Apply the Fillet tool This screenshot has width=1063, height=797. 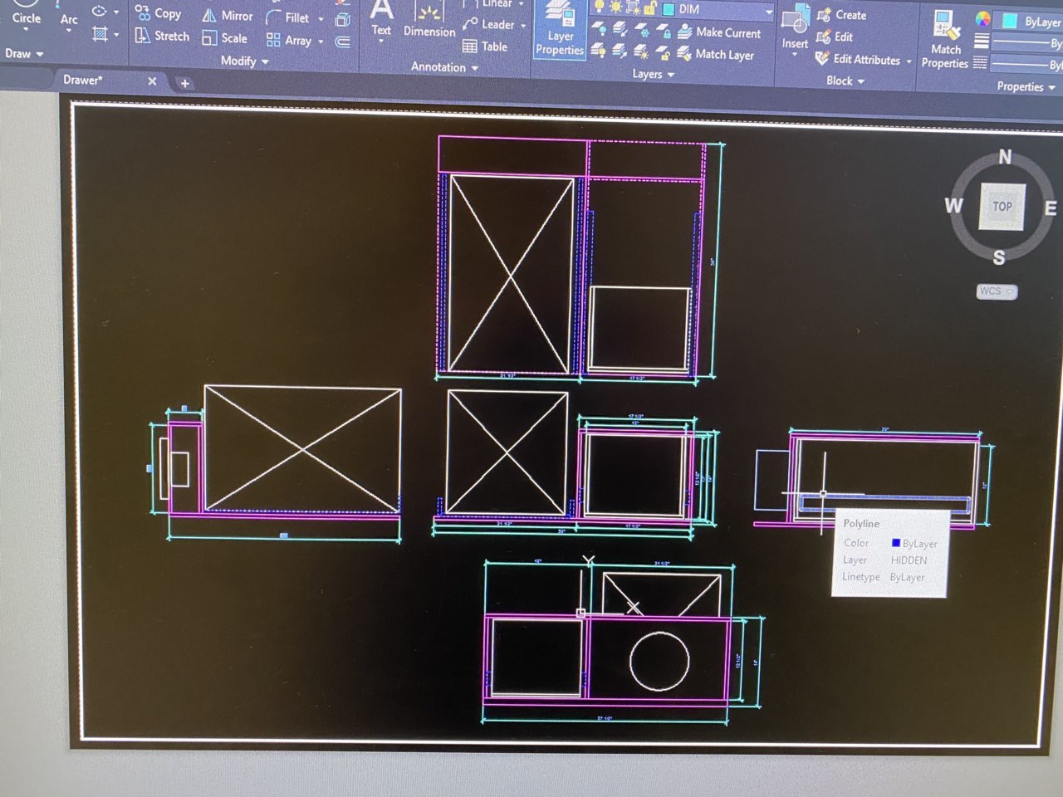click(287, 17)
